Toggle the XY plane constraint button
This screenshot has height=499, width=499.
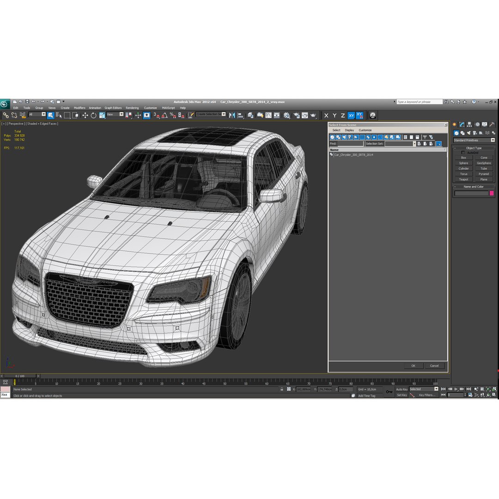point(351,116)
